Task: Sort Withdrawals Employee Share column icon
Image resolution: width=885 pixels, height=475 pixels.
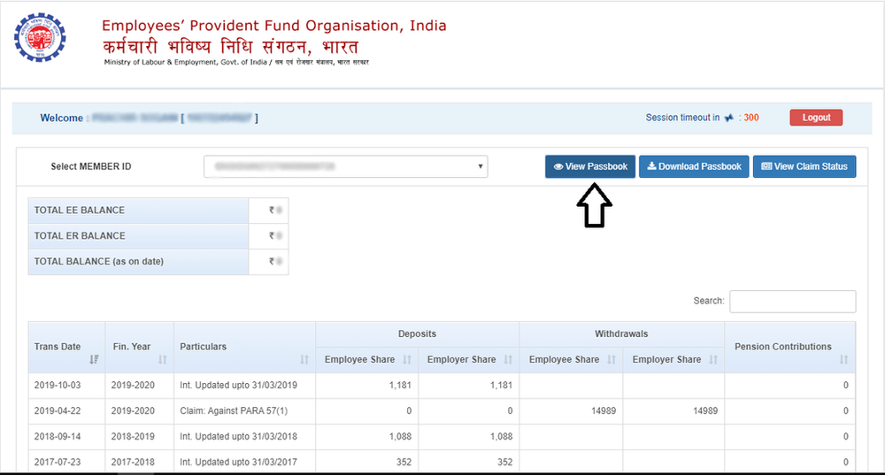Action: pyautogui.click(x=612, y=359)
